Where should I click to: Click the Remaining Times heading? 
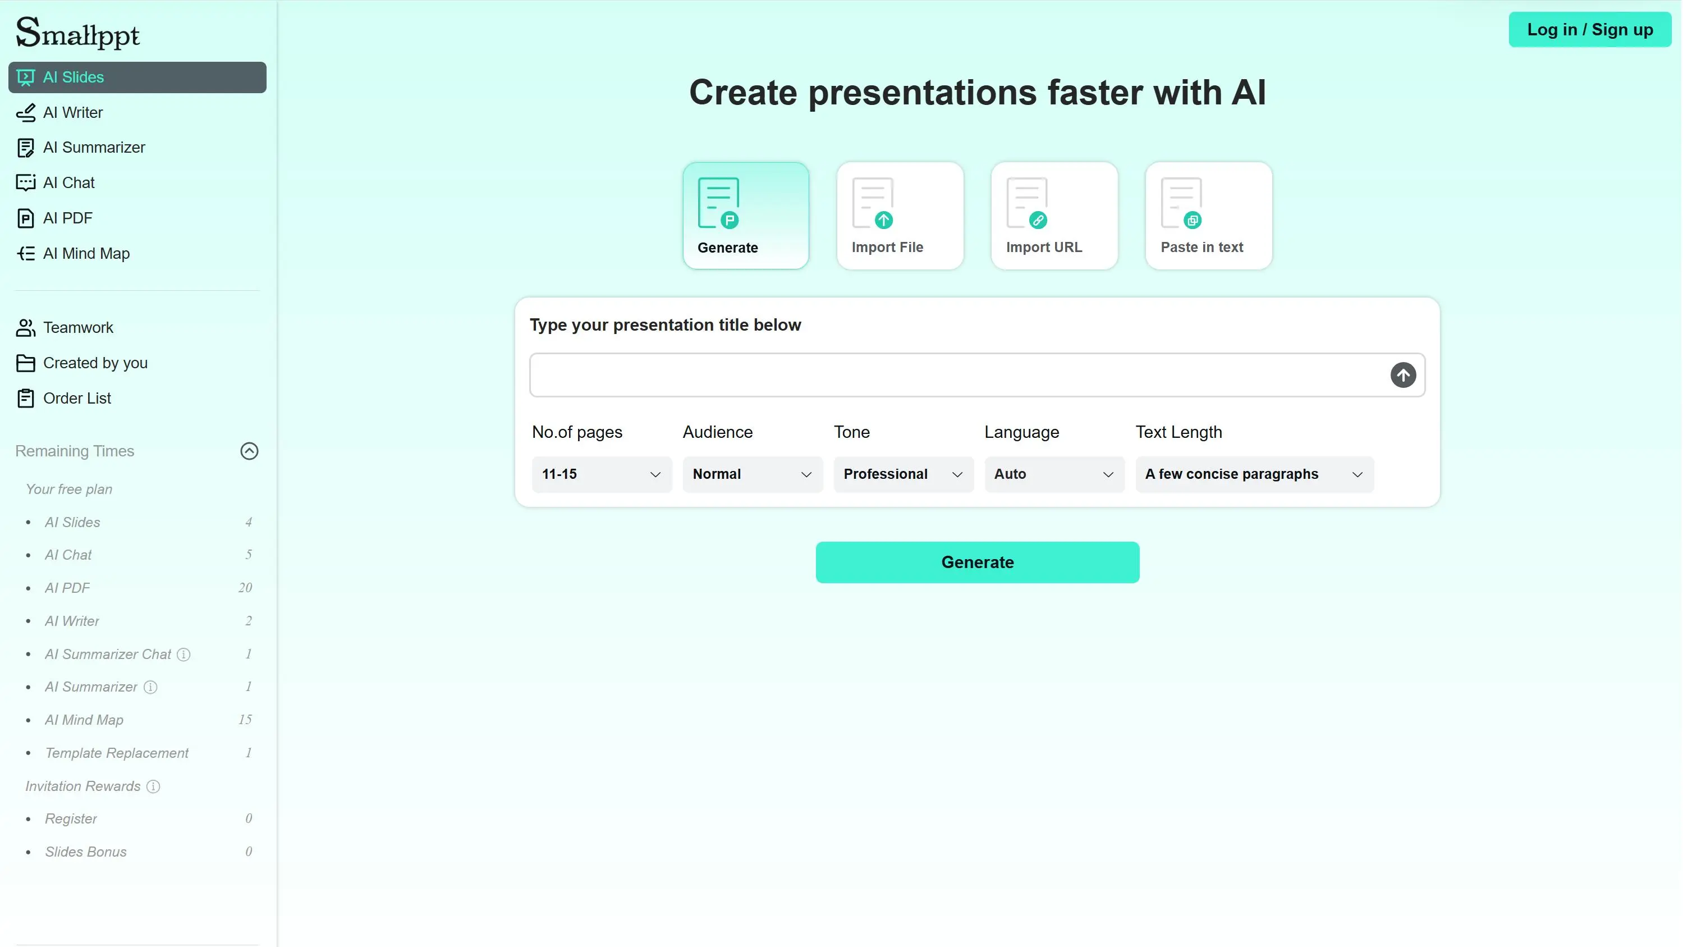(x=75, y=451)
